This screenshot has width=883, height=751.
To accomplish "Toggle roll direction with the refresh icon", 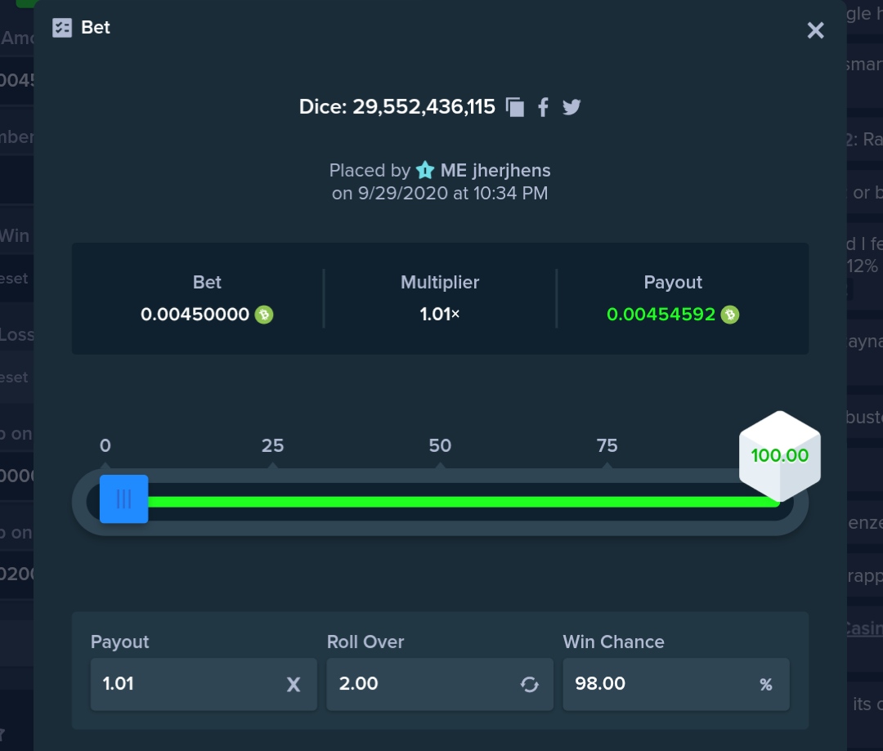I will (530, 684).
